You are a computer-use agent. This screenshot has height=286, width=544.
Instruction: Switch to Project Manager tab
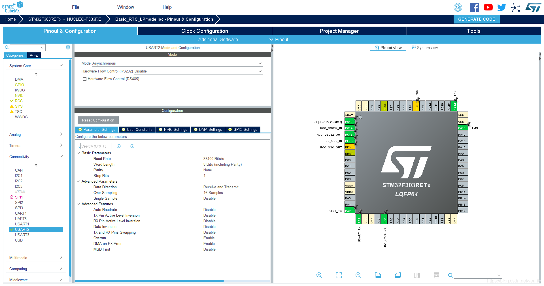click(339, 31)
